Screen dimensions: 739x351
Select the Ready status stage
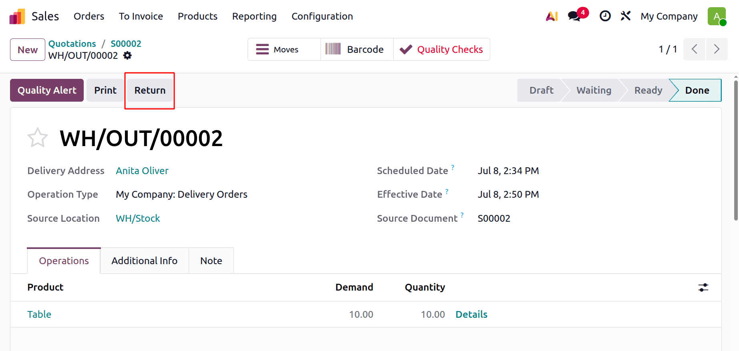[648, 90]
